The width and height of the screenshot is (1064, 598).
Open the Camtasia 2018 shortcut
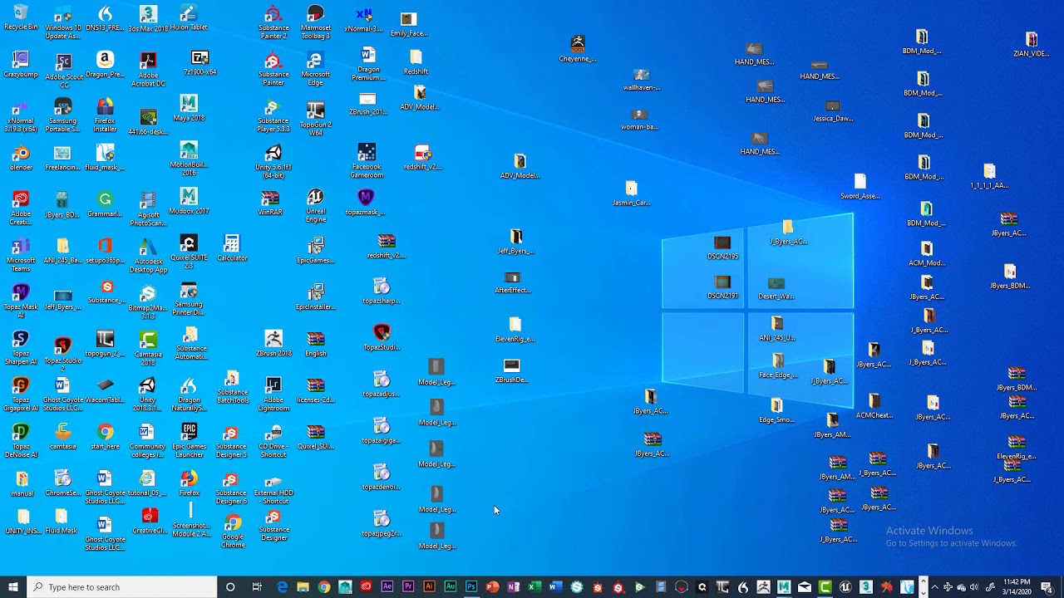coord(148,348)
